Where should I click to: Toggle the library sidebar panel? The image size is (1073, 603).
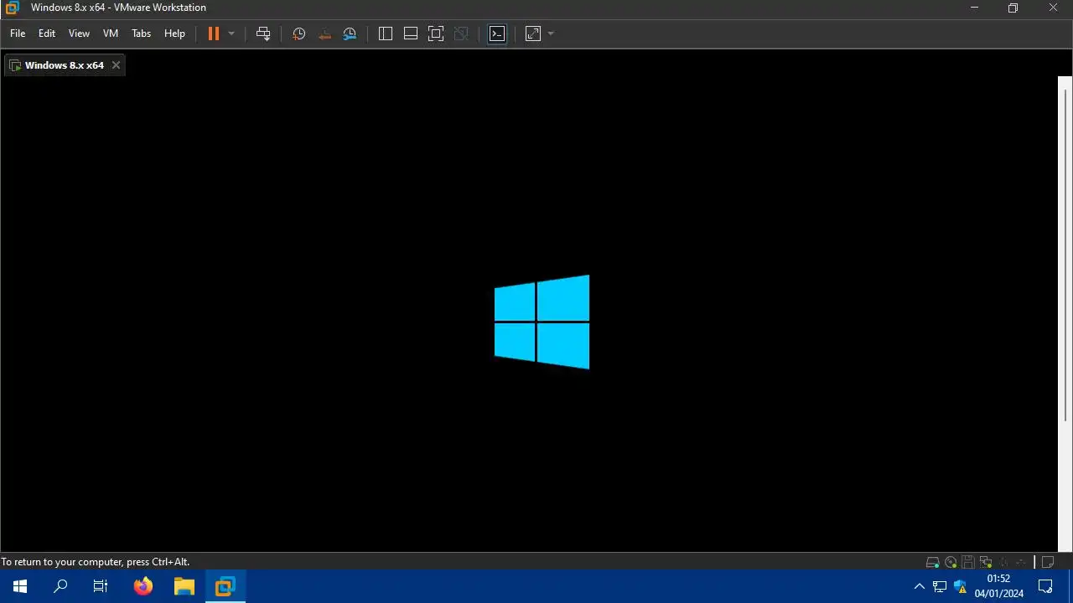click(386, 33)
